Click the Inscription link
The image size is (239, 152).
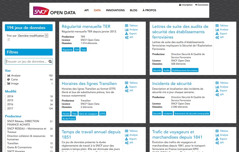coord(186,5)
